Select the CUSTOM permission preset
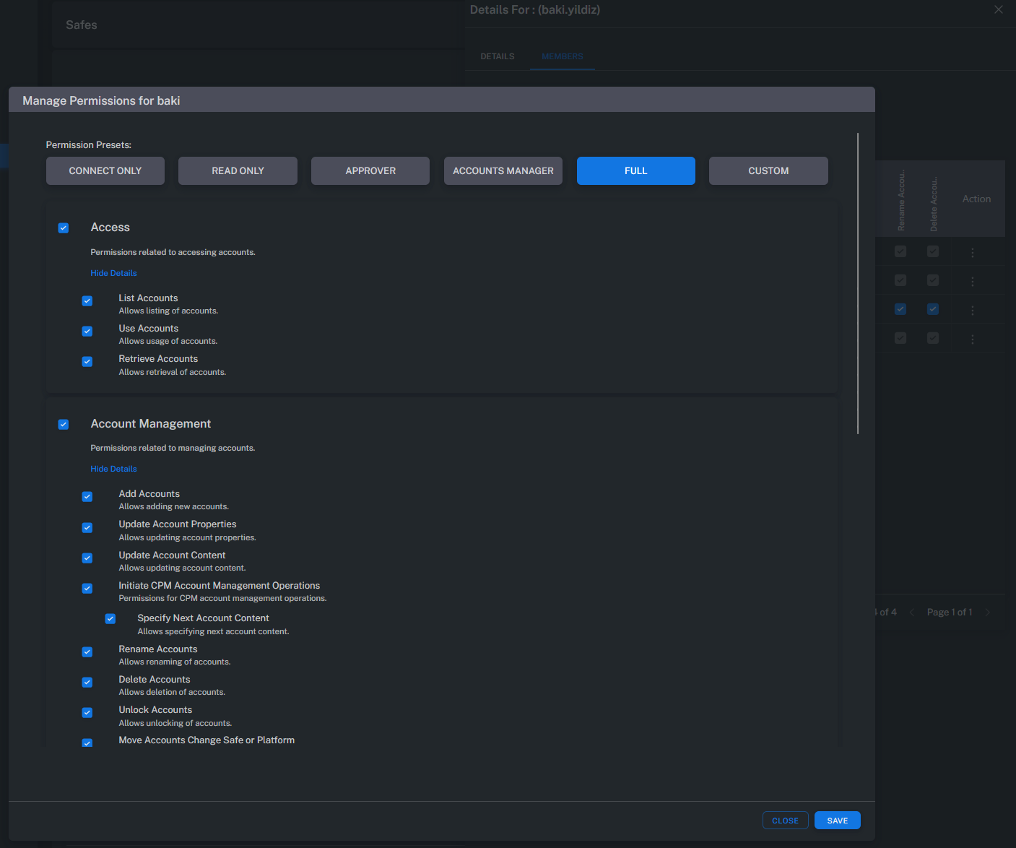The height and width of the screenshot is (848, 1016). click(768, 170)
